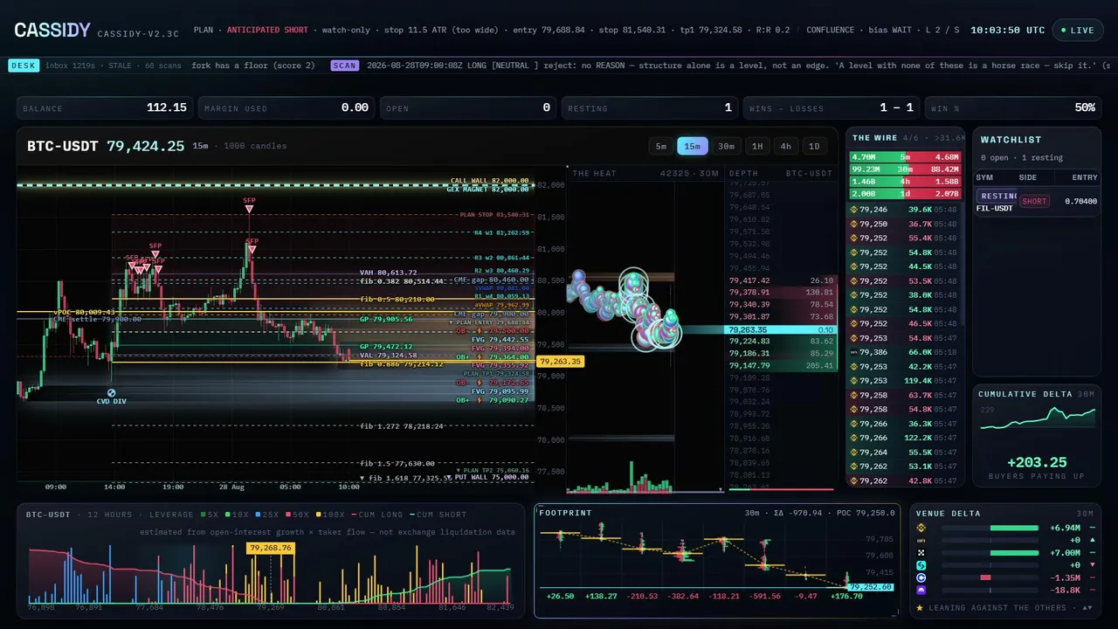Click the star icon beside Leaning Against The Others
Screen dimensions: 1118x629
(920, 607)
